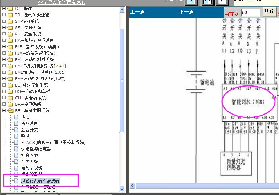The height and width of the screenshot is (195, 279).
Task: Click the folder icon for F1B—燃油系统(柴油)
Action: [x=10, y=47]
